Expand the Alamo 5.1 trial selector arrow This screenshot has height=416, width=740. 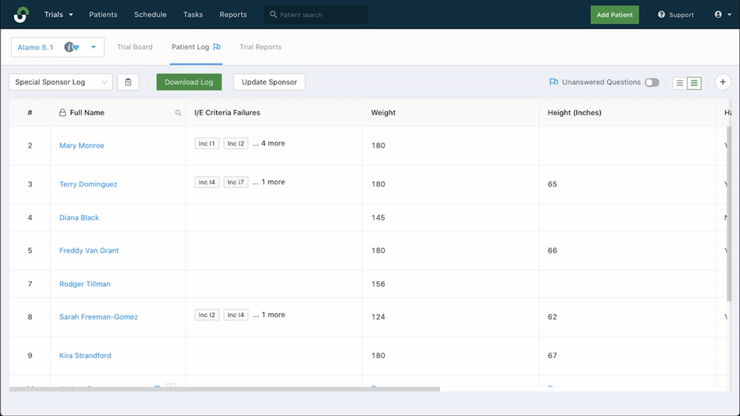[x=94, y=47]
